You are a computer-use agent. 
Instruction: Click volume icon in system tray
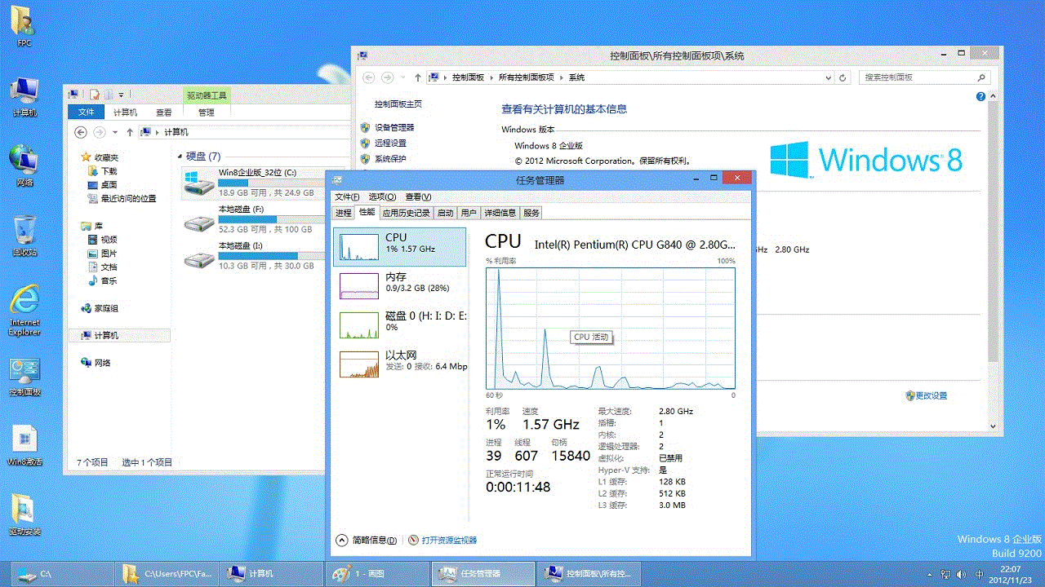(962, 574)
